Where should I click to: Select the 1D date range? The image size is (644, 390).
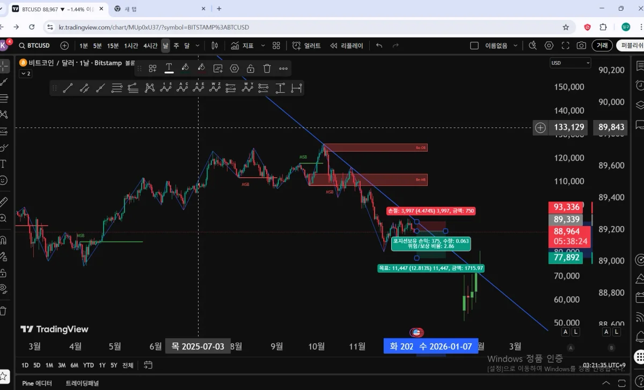pos(25,365)
